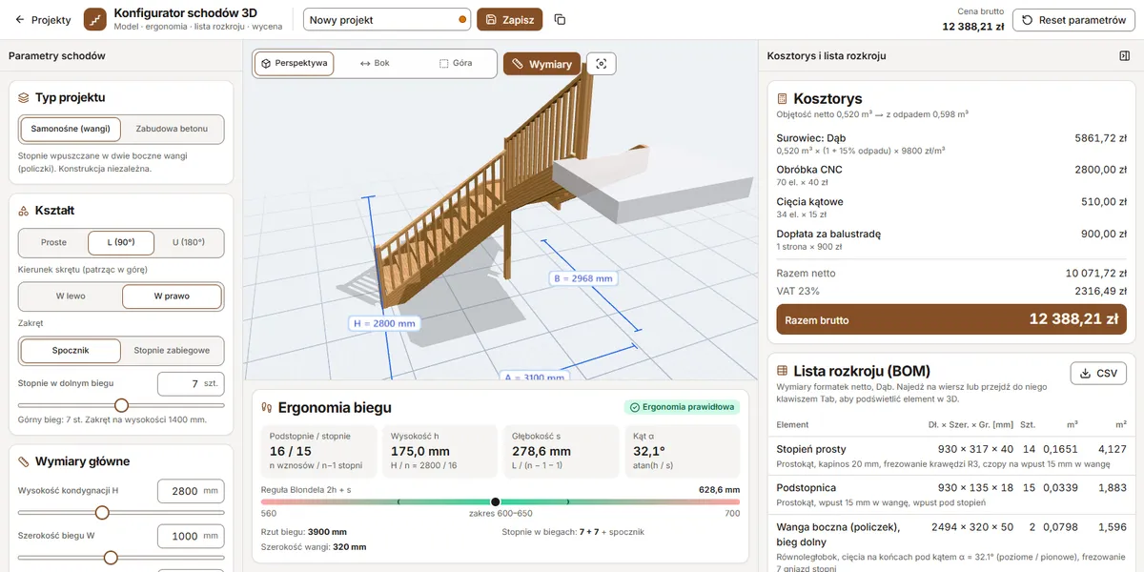
Task: Select the Podstopnica BOM row
Action: 950,494
